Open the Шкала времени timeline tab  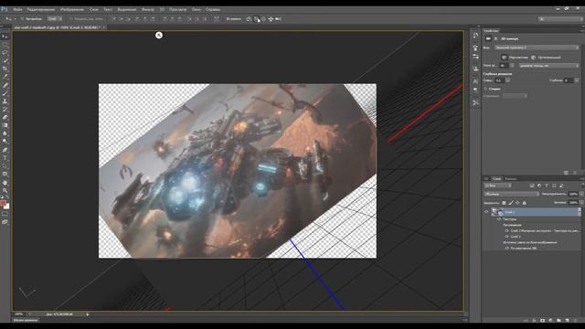pyautogui.click(x=26, y=320)
